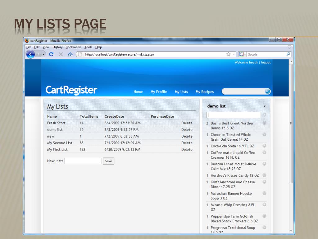Viewport: 318px width, 239px height.
Task: Click the page icon in the address bar
Action: [80, 54]
